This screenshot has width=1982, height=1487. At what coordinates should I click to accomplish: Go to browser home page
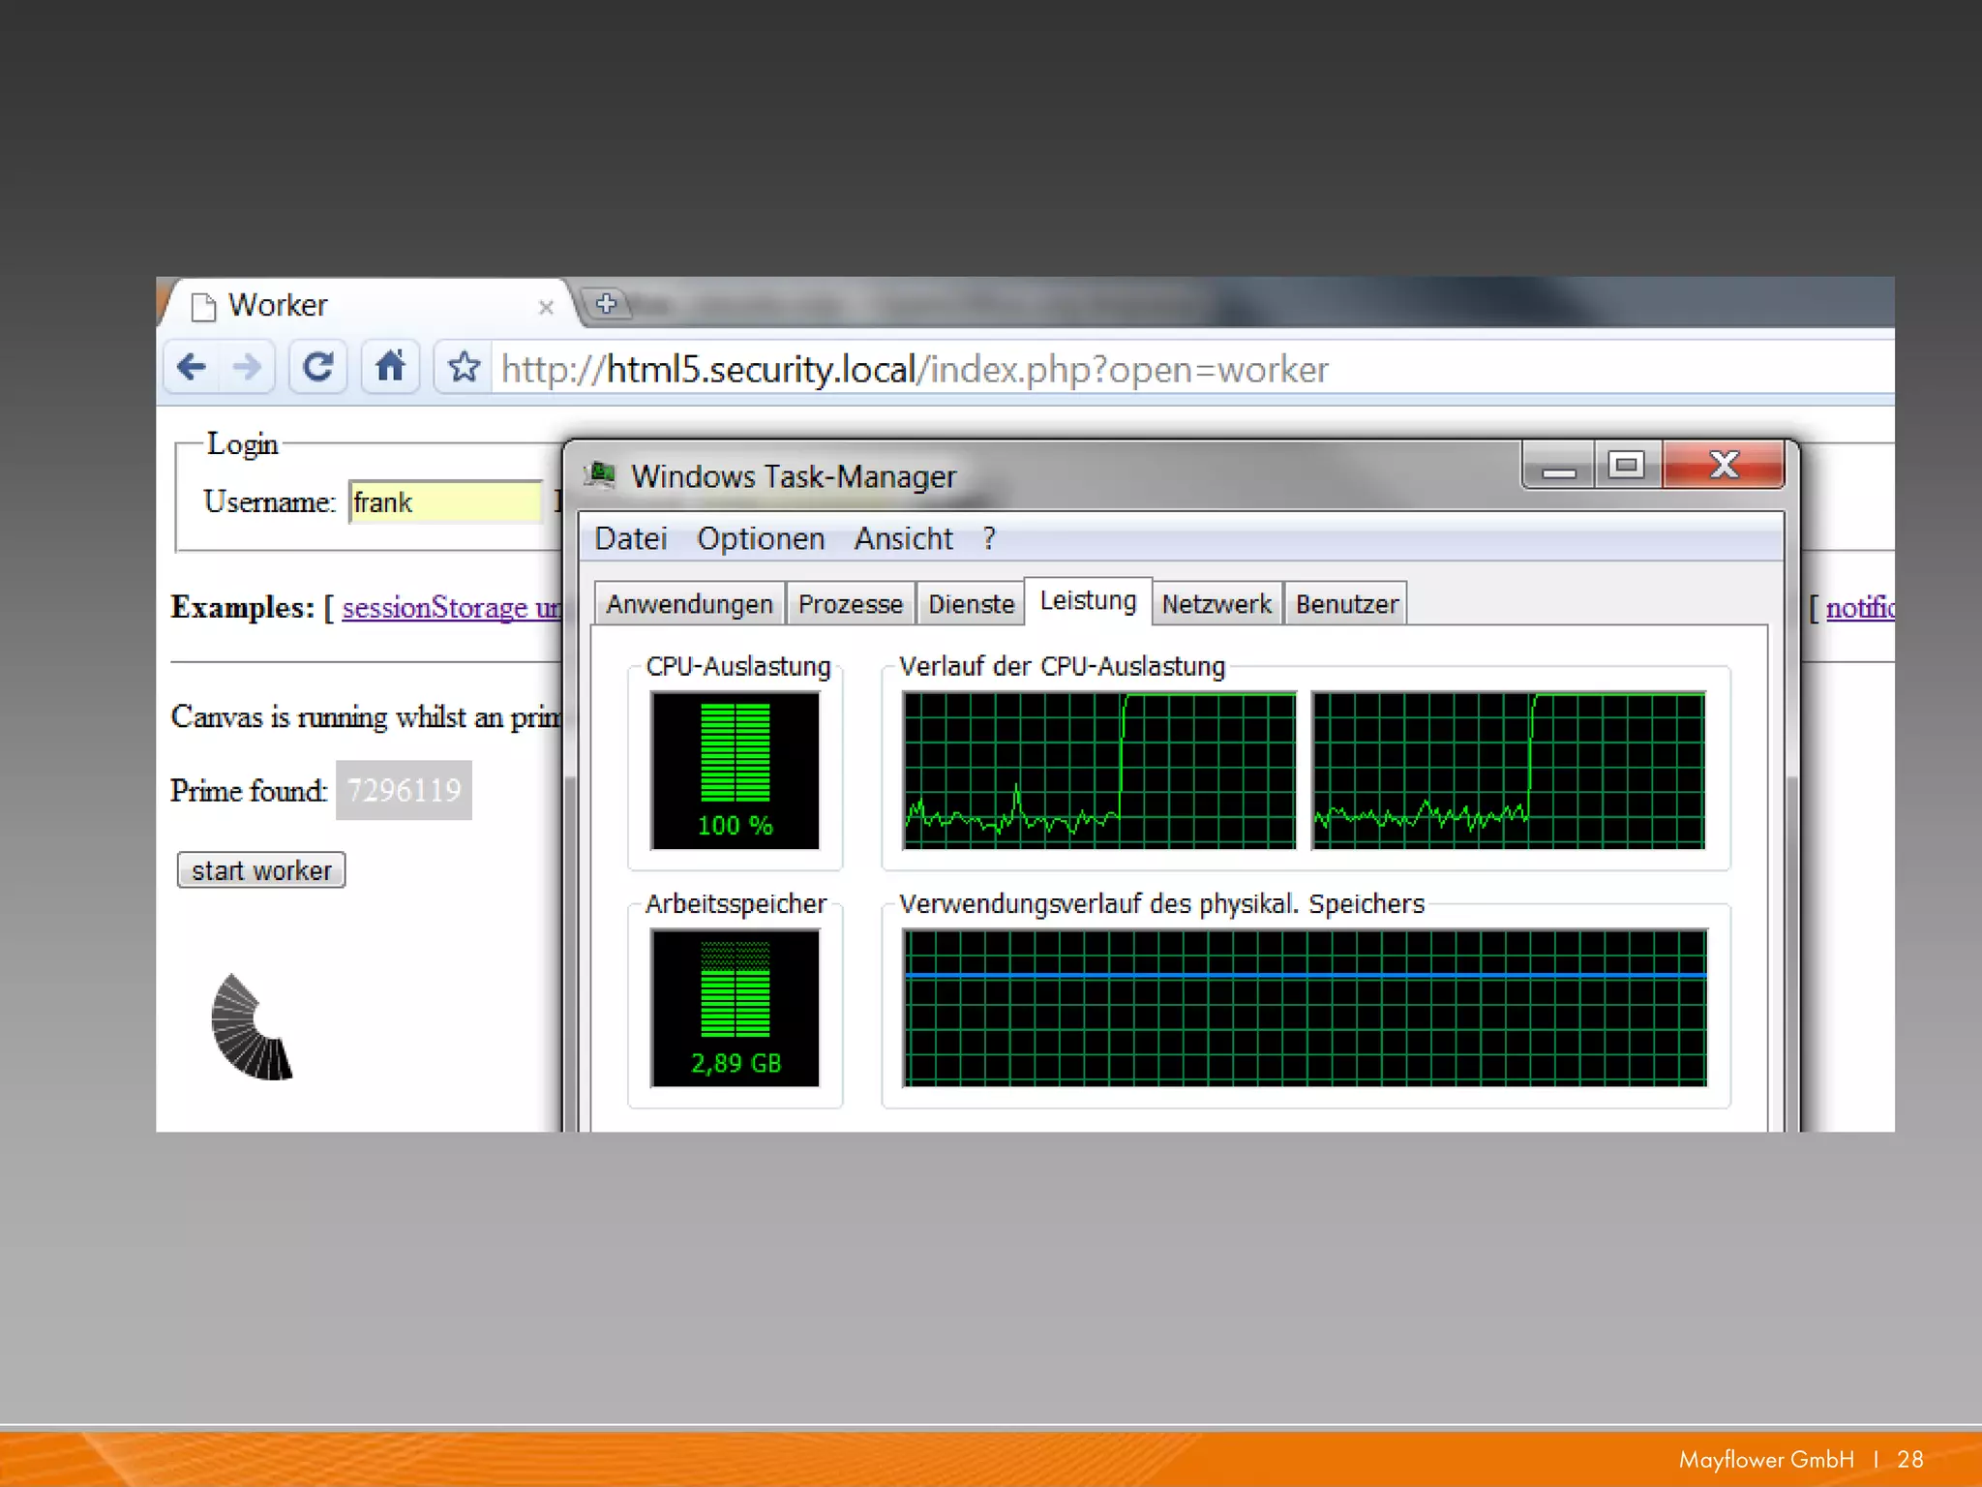[390, 367]
